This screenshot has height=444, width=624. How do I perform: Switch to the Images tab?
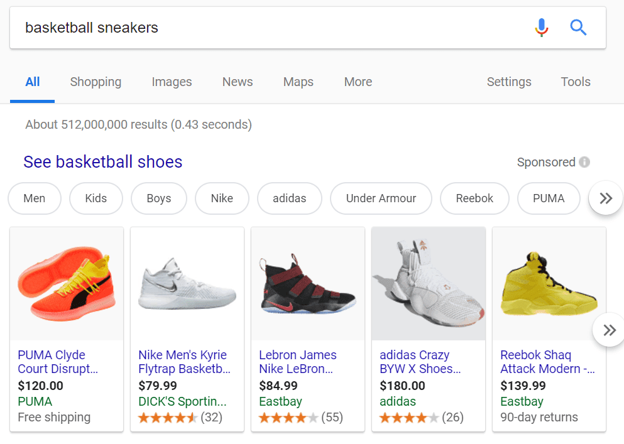(172, 82)
